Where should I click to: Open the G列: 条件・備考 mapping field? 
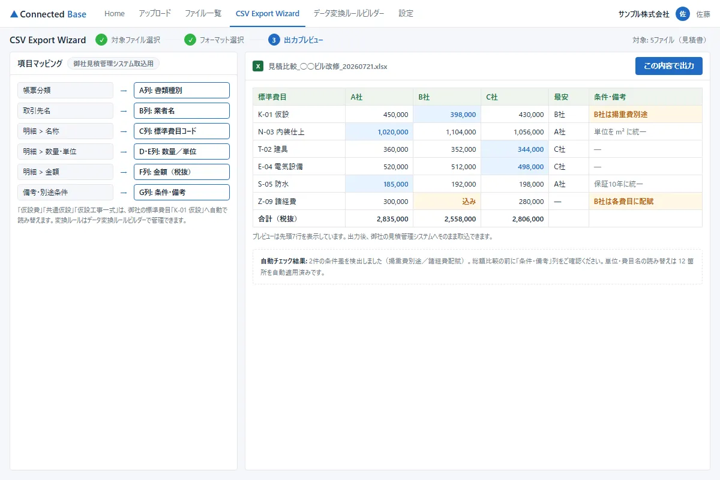[182, 192]
